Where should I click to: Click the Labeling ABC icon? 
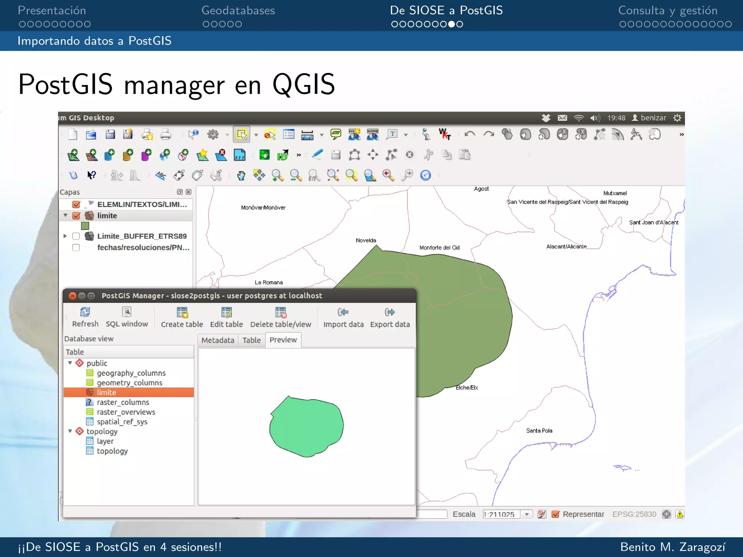pyautogui.click(x=161, y=176)
